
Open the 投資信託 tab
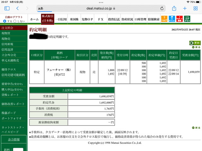click(x=114, y=19)
